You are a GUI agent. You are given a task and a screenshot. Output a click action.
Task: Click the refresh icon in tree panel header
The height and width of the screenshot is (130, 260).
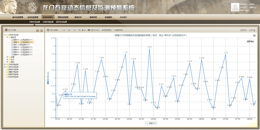click(37, 30)
